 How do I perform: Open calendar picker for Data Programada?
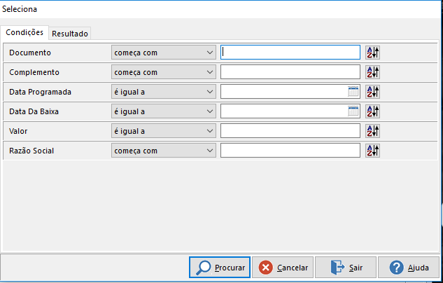tap(353, 92)
